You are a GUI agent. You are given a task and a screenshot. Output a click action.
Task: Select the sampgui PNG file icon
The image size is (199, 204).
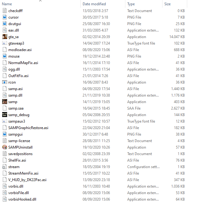5,134
